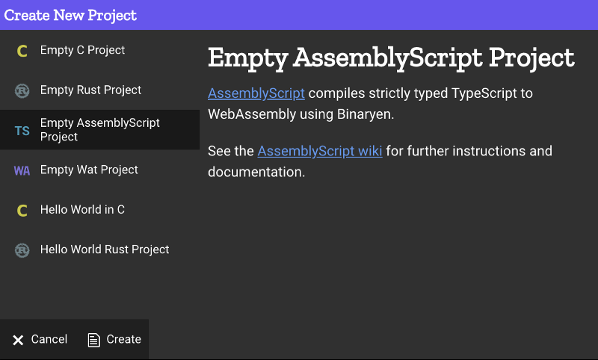Click the C icon beside Empty C Project
Image resolution: width=598 pixels, height=360 pixels.
coord(22,51)
